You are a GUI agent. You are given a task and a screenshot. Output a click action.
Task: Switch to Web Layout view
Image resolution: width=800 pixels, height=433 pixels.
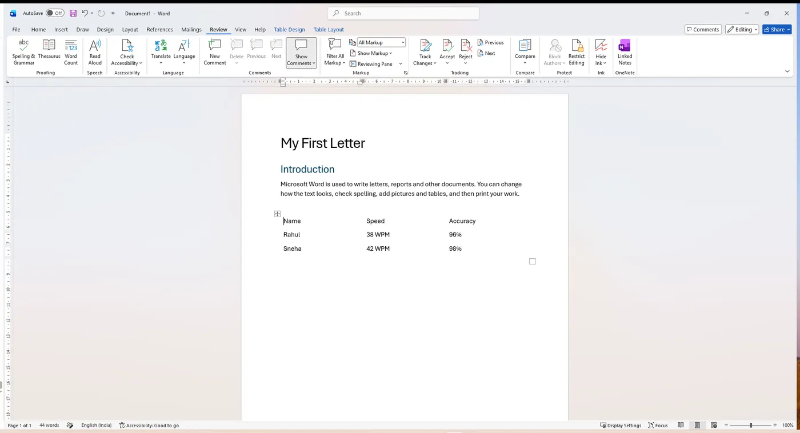[714, 426]
